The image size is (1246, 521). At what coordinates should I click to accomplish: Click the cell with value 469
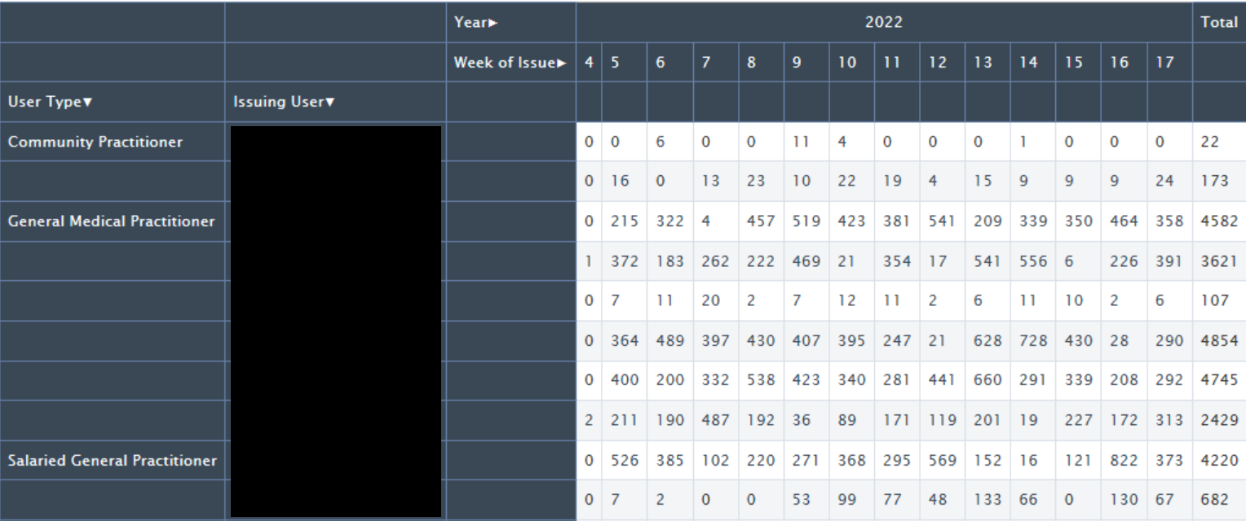coord(806,261)
